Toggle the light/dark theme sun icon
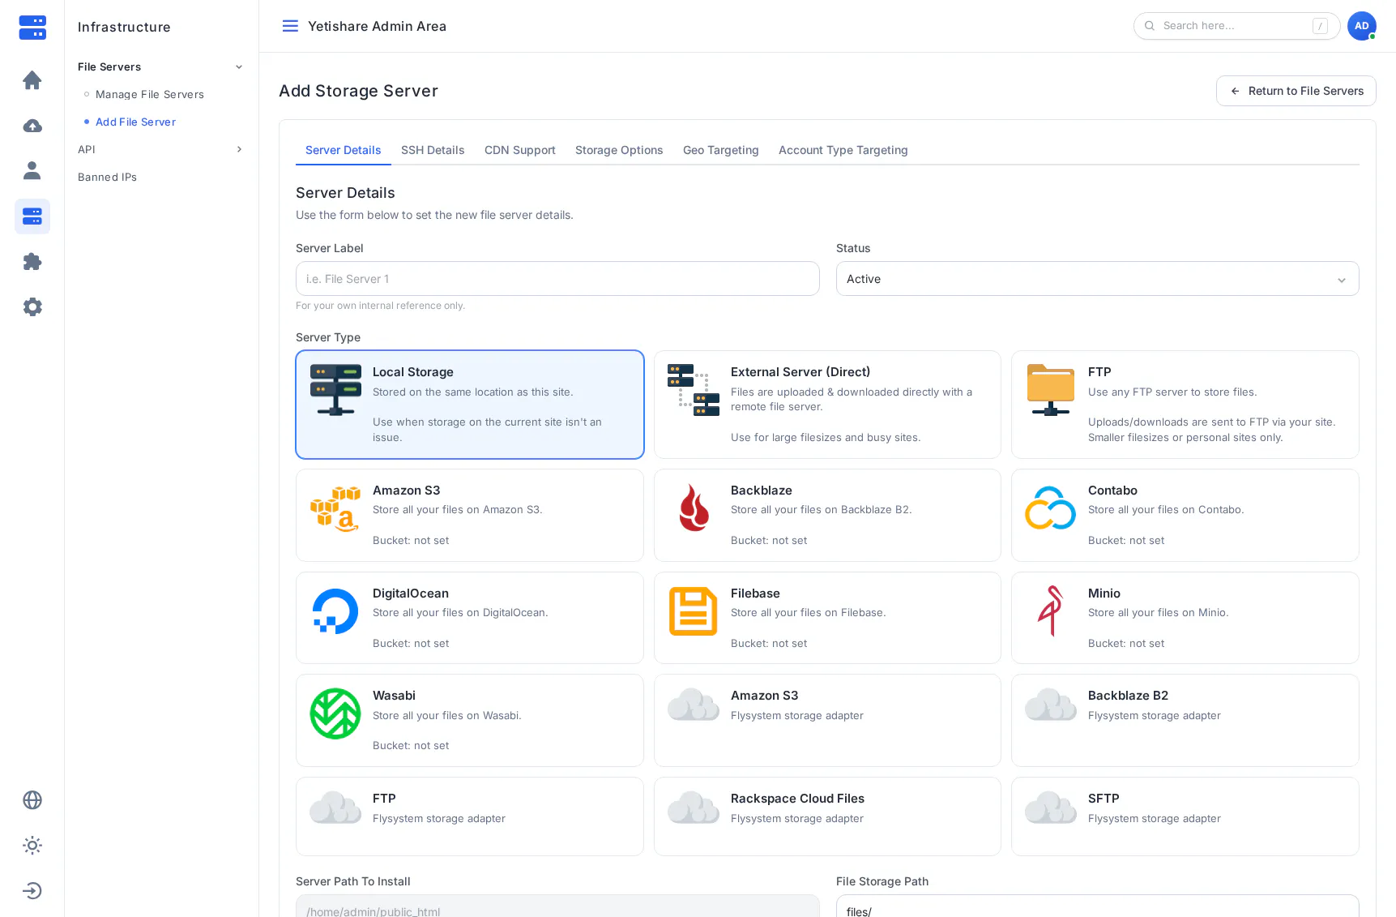The height and width of the screenshot is (917, 1396). pos(32,846)
